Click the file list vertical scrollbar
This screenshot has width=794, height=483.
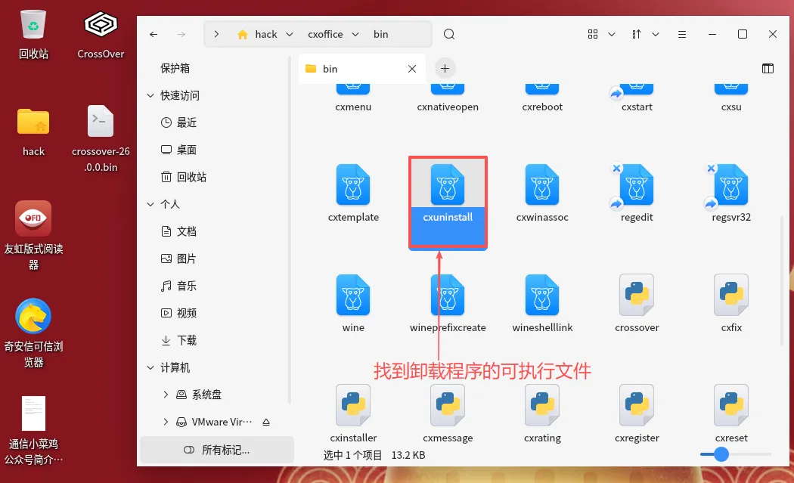click(782, 281)
